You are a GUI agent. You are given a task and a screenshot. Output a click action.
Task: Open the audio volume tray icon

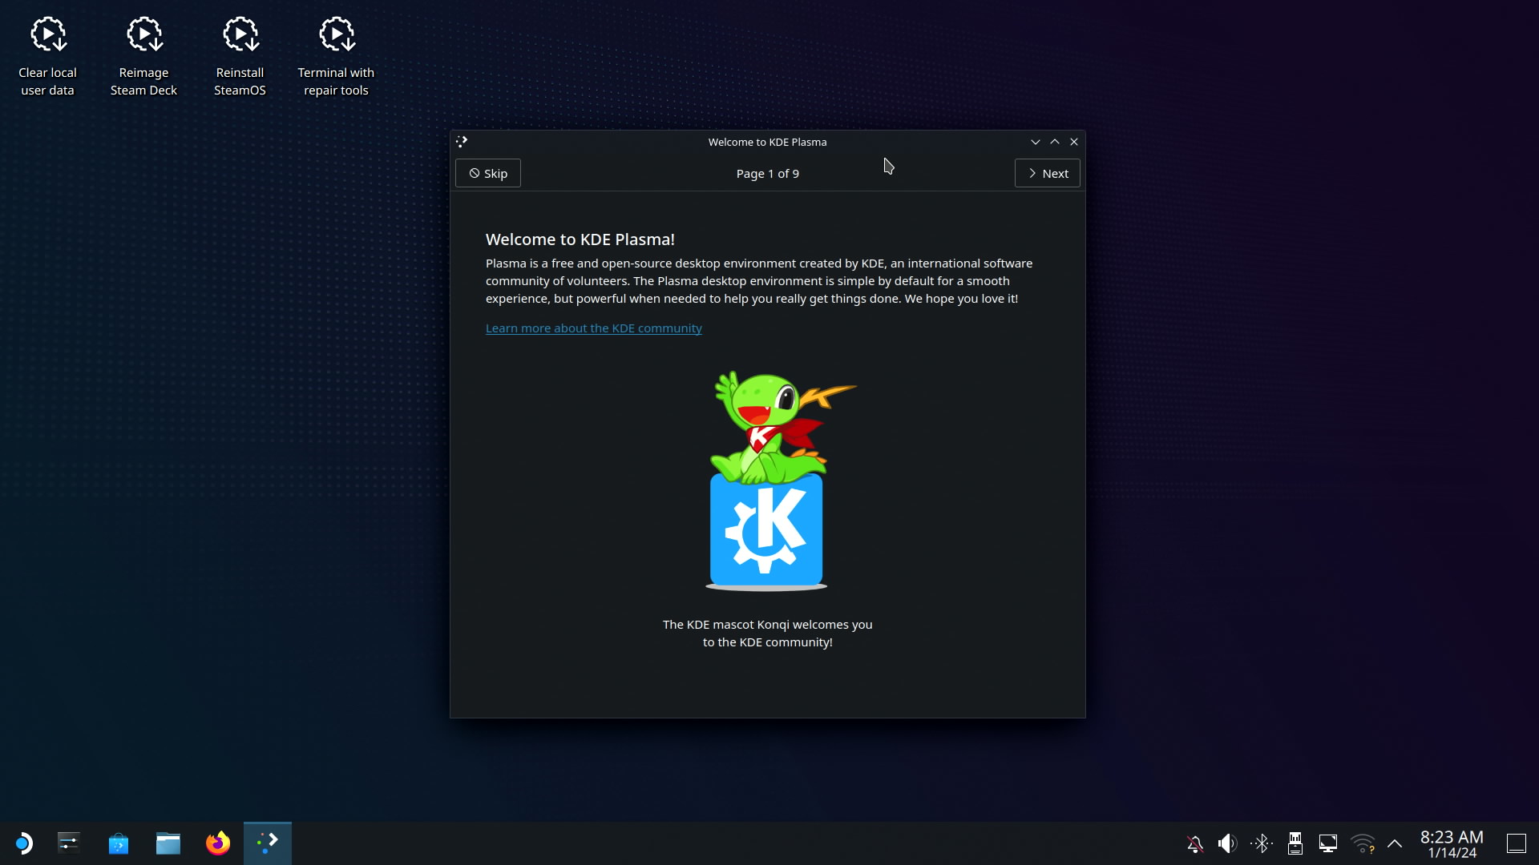click(1227, 843)
